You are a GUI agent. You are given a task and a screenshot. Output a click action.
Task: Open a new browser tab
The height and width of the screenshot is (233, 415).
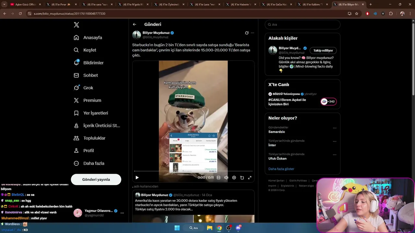tap(371, 5)
